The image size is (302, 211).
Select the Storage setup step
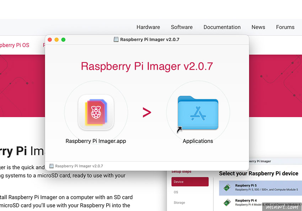point(179,202)
